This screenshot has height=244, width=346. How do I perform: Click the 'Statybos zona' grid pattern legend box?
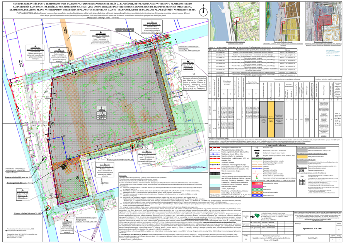215,173
